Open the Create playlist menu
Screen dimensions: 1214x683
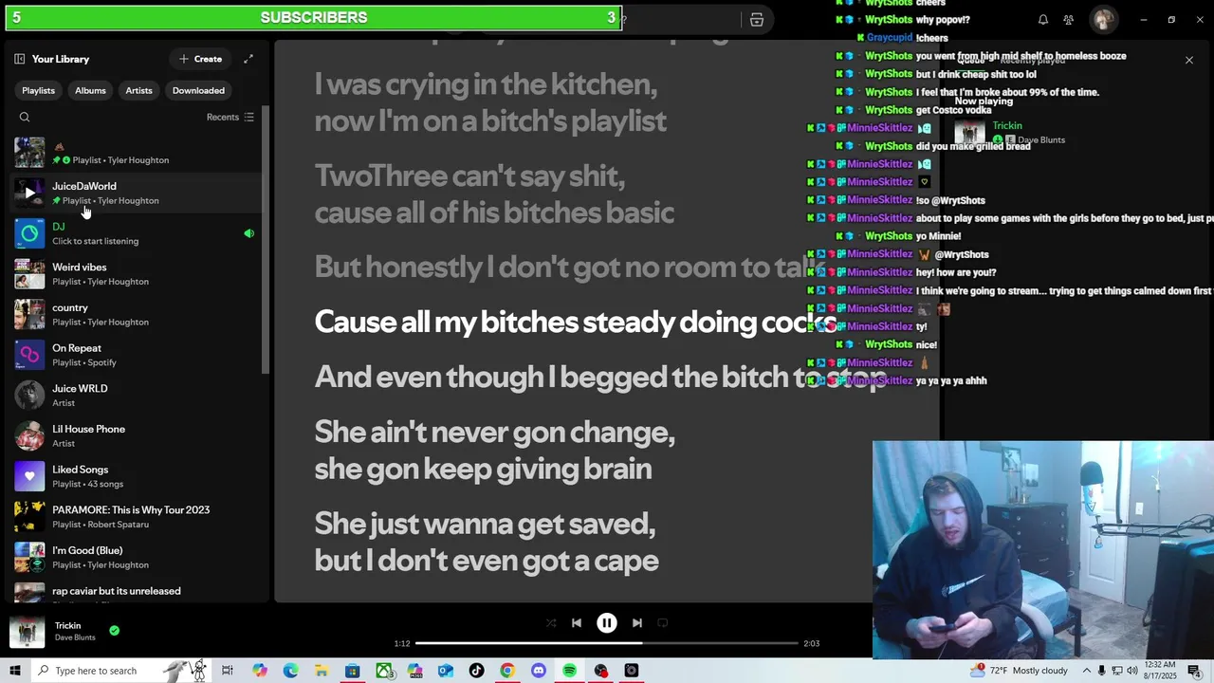(x=200, y=59)
